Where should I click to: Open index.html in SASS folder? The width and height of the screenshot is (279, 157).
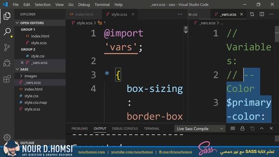[40, 89]
